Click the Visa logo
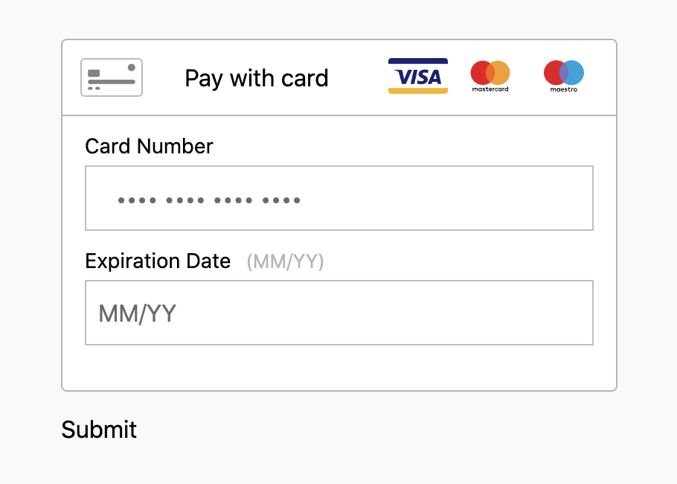This screenshot has height=484, width=677. tap(418, 76)
